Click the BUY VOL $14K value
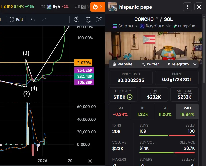 pos(144,148)
